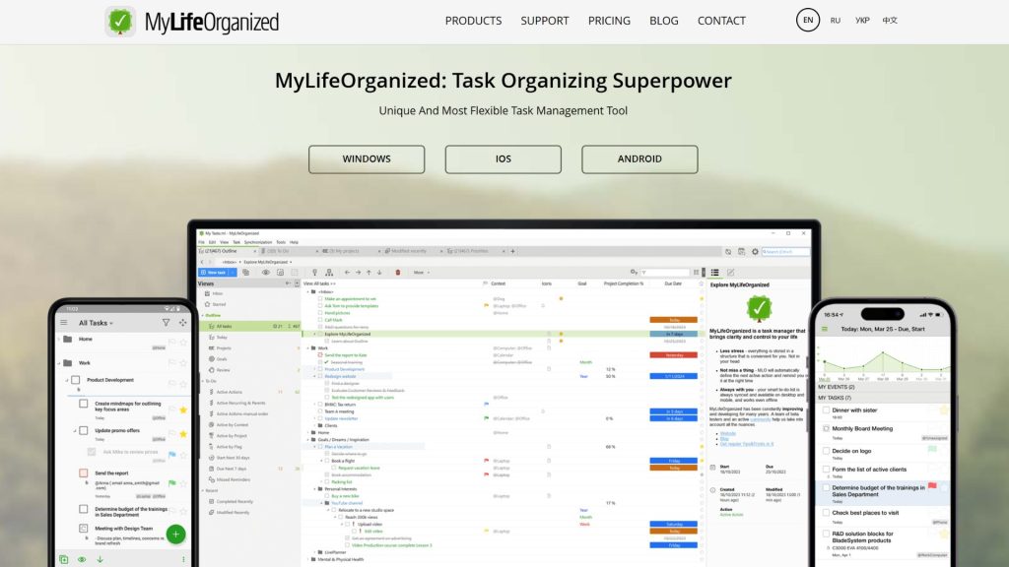The image size is (1009, 567).
Task: Click the MyLifeOrganized green tree logo
Action: tap(120, 22)
